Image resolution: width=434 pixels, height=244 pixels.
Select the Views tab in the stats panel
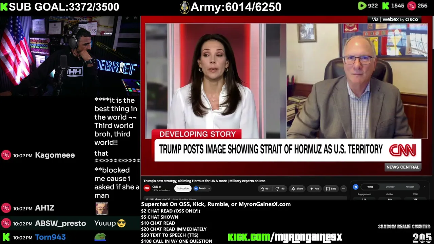click(370, 187)
